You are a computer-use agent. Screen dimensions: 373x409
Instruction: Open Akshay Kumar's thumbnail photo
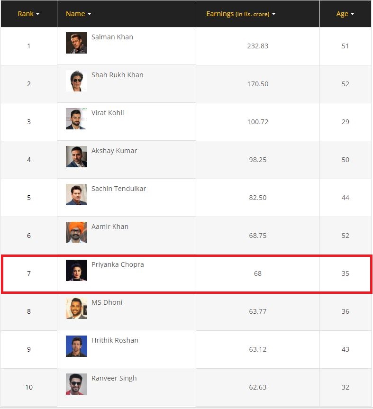76,156
